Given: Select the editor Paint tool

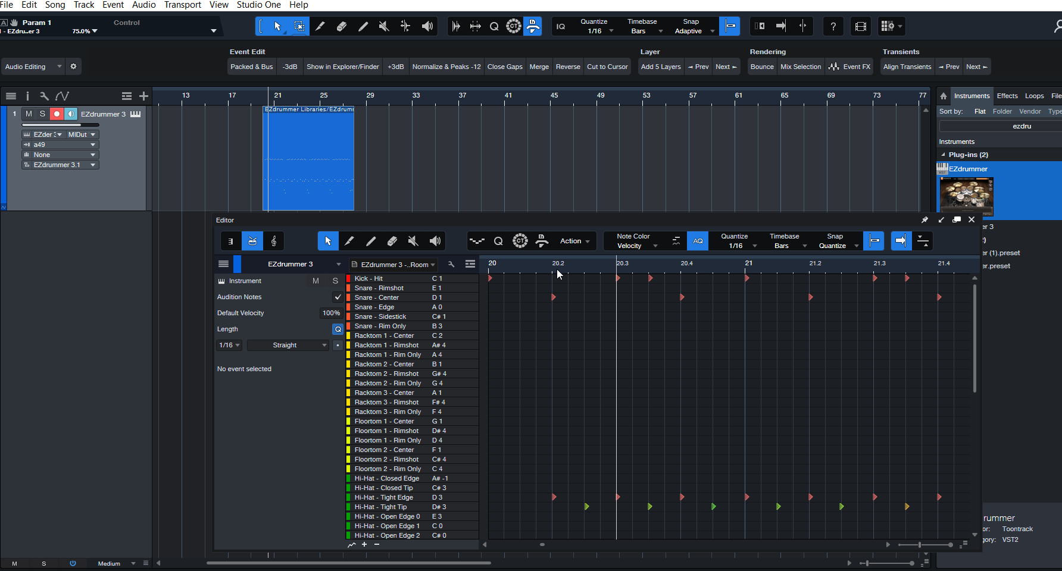Looking at the screenshot, I should pyautogui.click(x=371, y=241).
